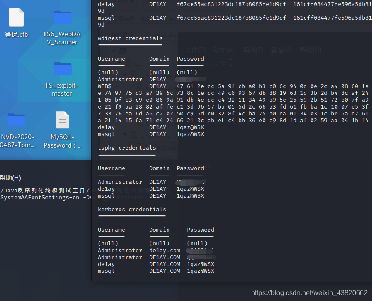
Task: Select the 'tspkg credentials' heading
Action: pyautogui.click(x=127, y=148)
